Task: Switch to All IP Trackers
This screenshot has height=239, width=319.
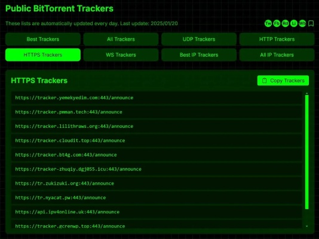Action: [277, 55]
